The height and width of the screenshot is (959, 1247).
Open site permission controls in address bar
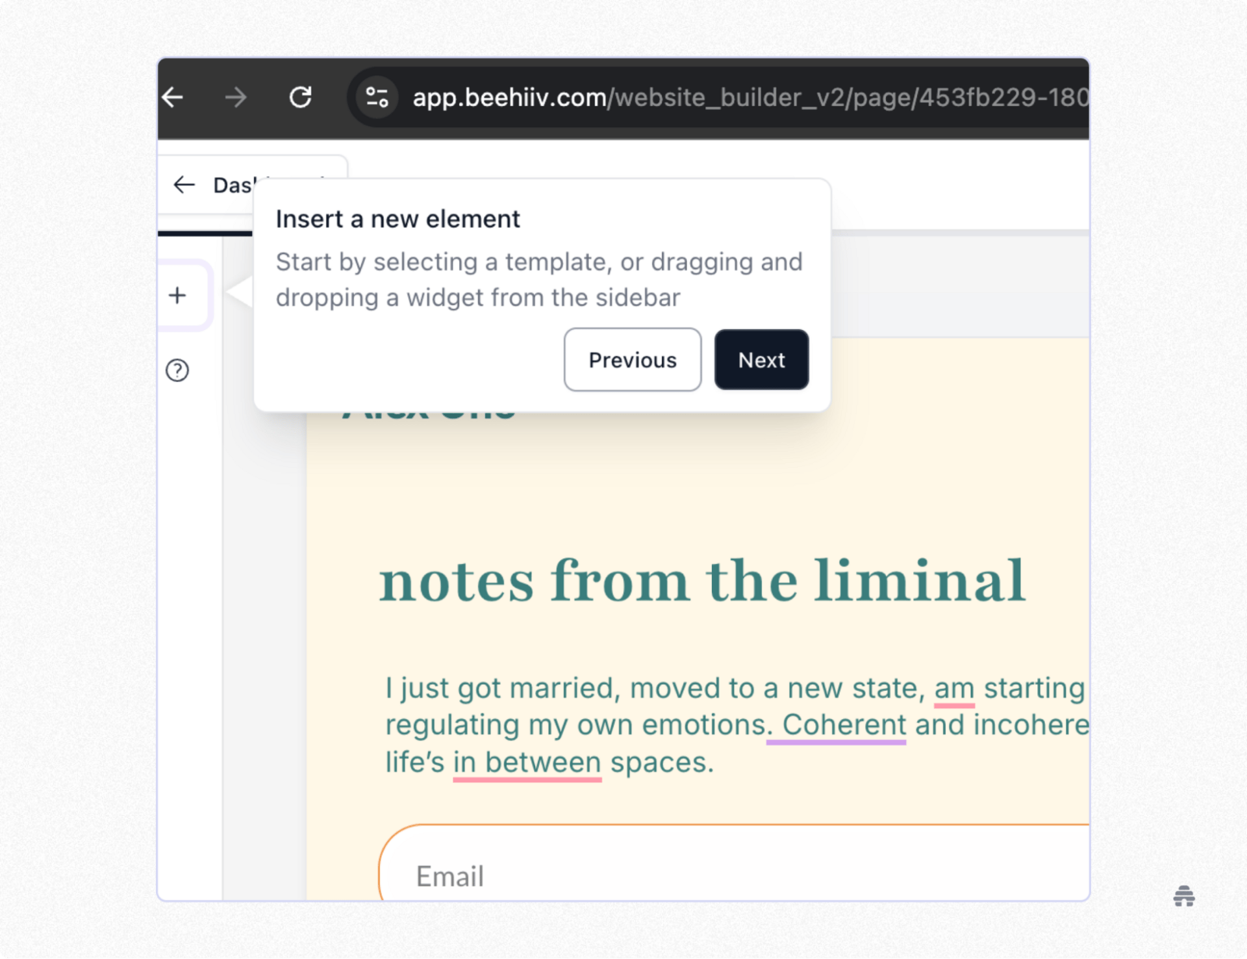click(375, 97)
